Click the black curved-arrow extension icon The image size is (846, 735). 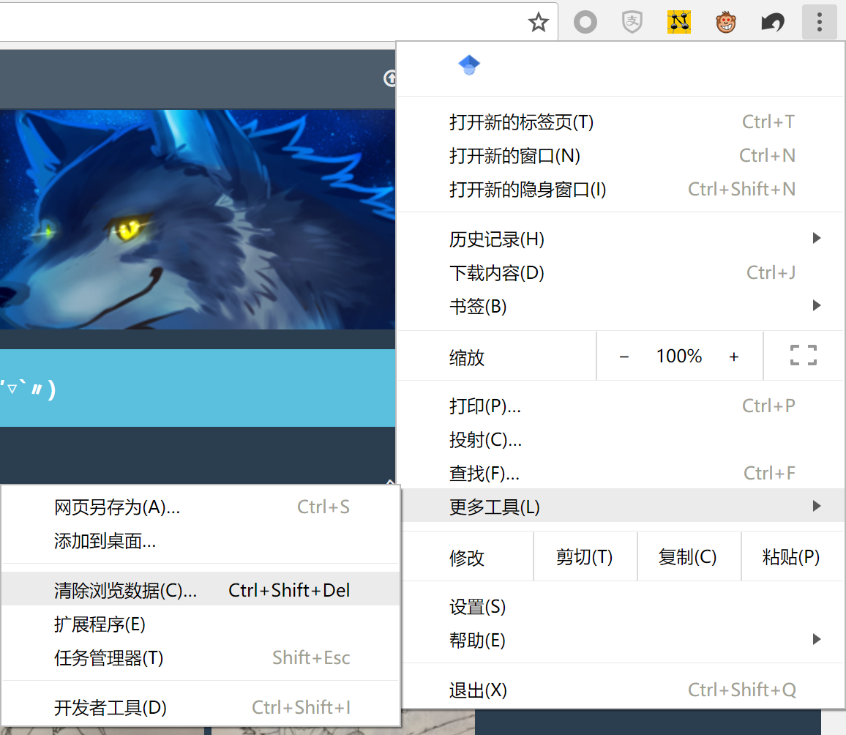click(x=772, y=23)
